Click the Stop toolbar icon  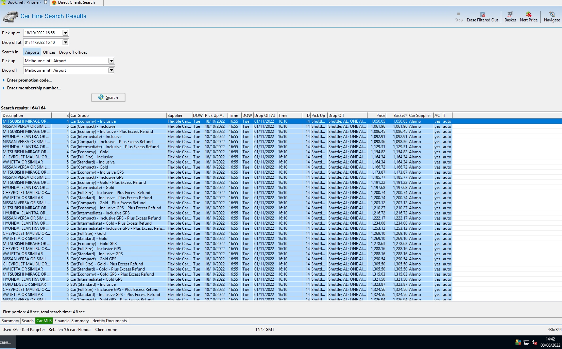[x=459, y=14]
